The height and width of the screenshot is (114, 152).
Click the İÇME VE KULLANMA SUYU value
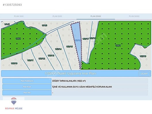coord(82,87)
